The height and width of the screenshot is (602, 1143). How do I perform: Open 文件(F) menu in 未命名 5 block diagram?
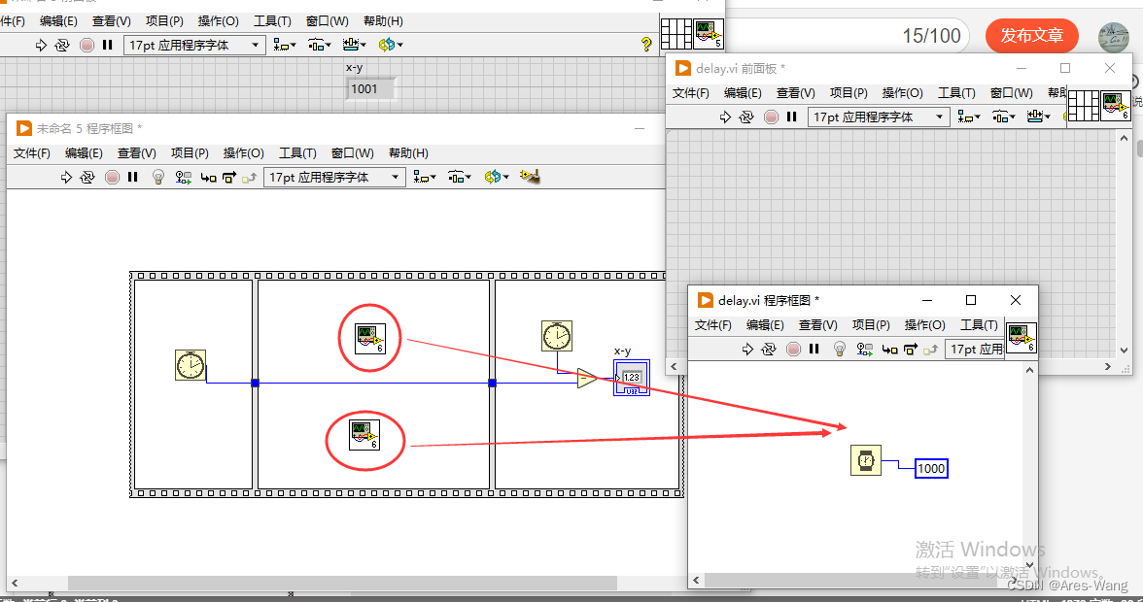coord(32,152)
